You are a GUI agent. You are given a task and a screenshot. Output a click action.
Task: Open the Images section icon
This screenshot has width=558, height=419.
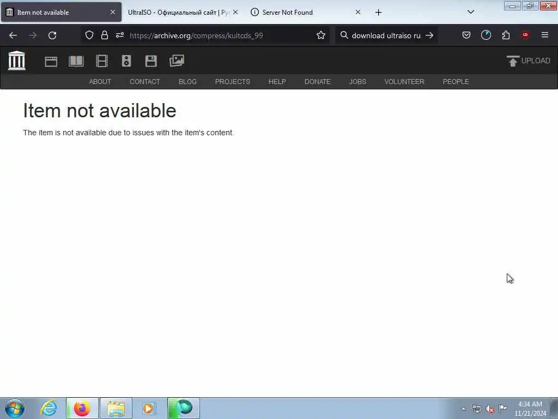click(x=177, y=61)
